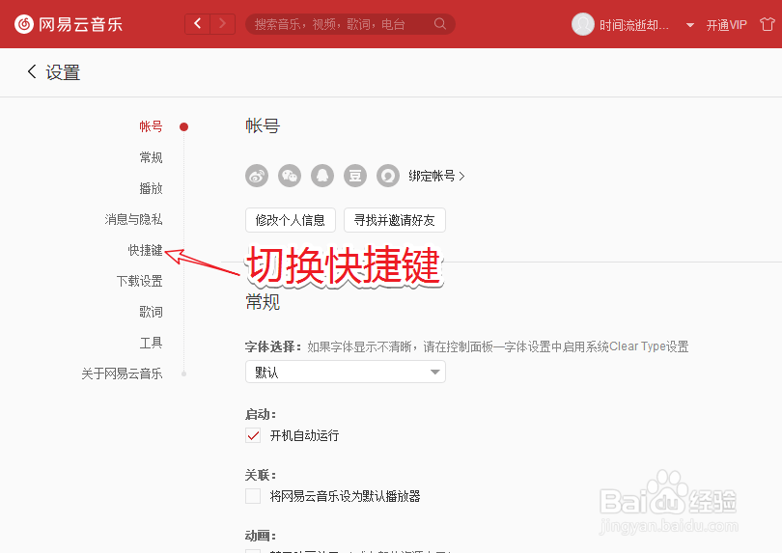Screen dimensions: 782x553
Task: Bind the Weibo account icon
Action: point(257,176)
